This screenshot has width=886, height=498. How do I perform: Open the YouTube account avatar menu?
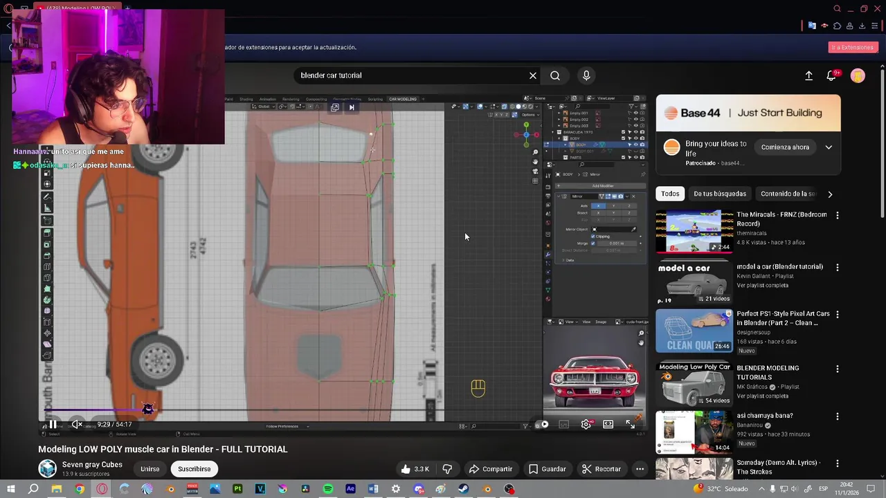click(858, 76)
